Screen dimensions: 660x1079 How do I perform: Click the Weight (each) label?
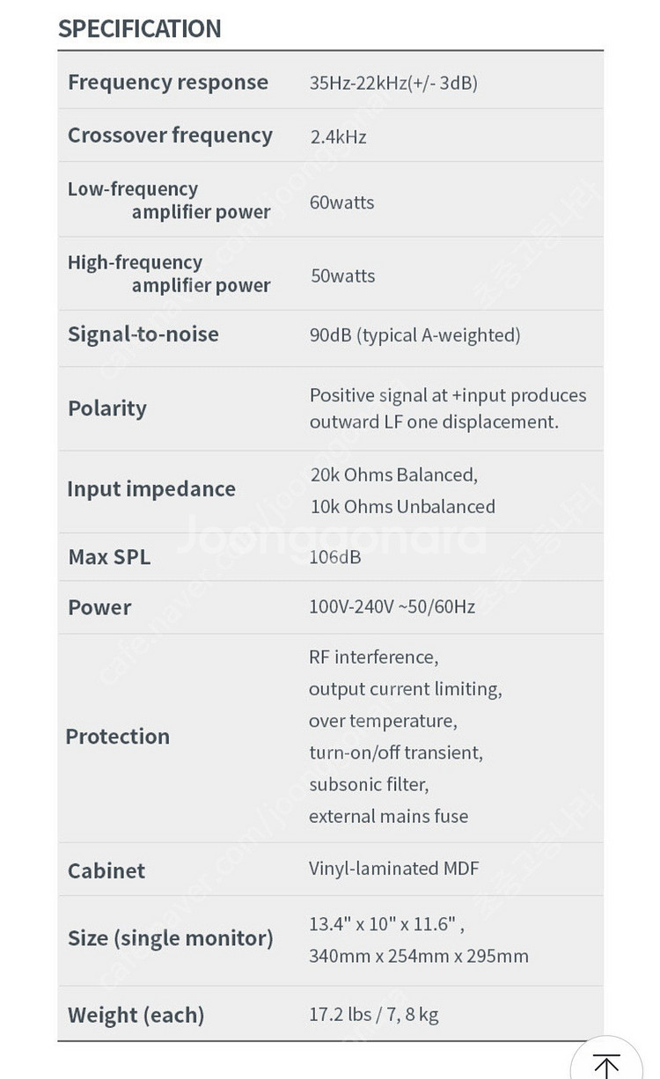pos(136,1015)
